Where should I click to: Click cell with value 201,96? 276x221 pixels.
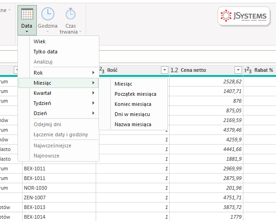click(x=206, y=188)
